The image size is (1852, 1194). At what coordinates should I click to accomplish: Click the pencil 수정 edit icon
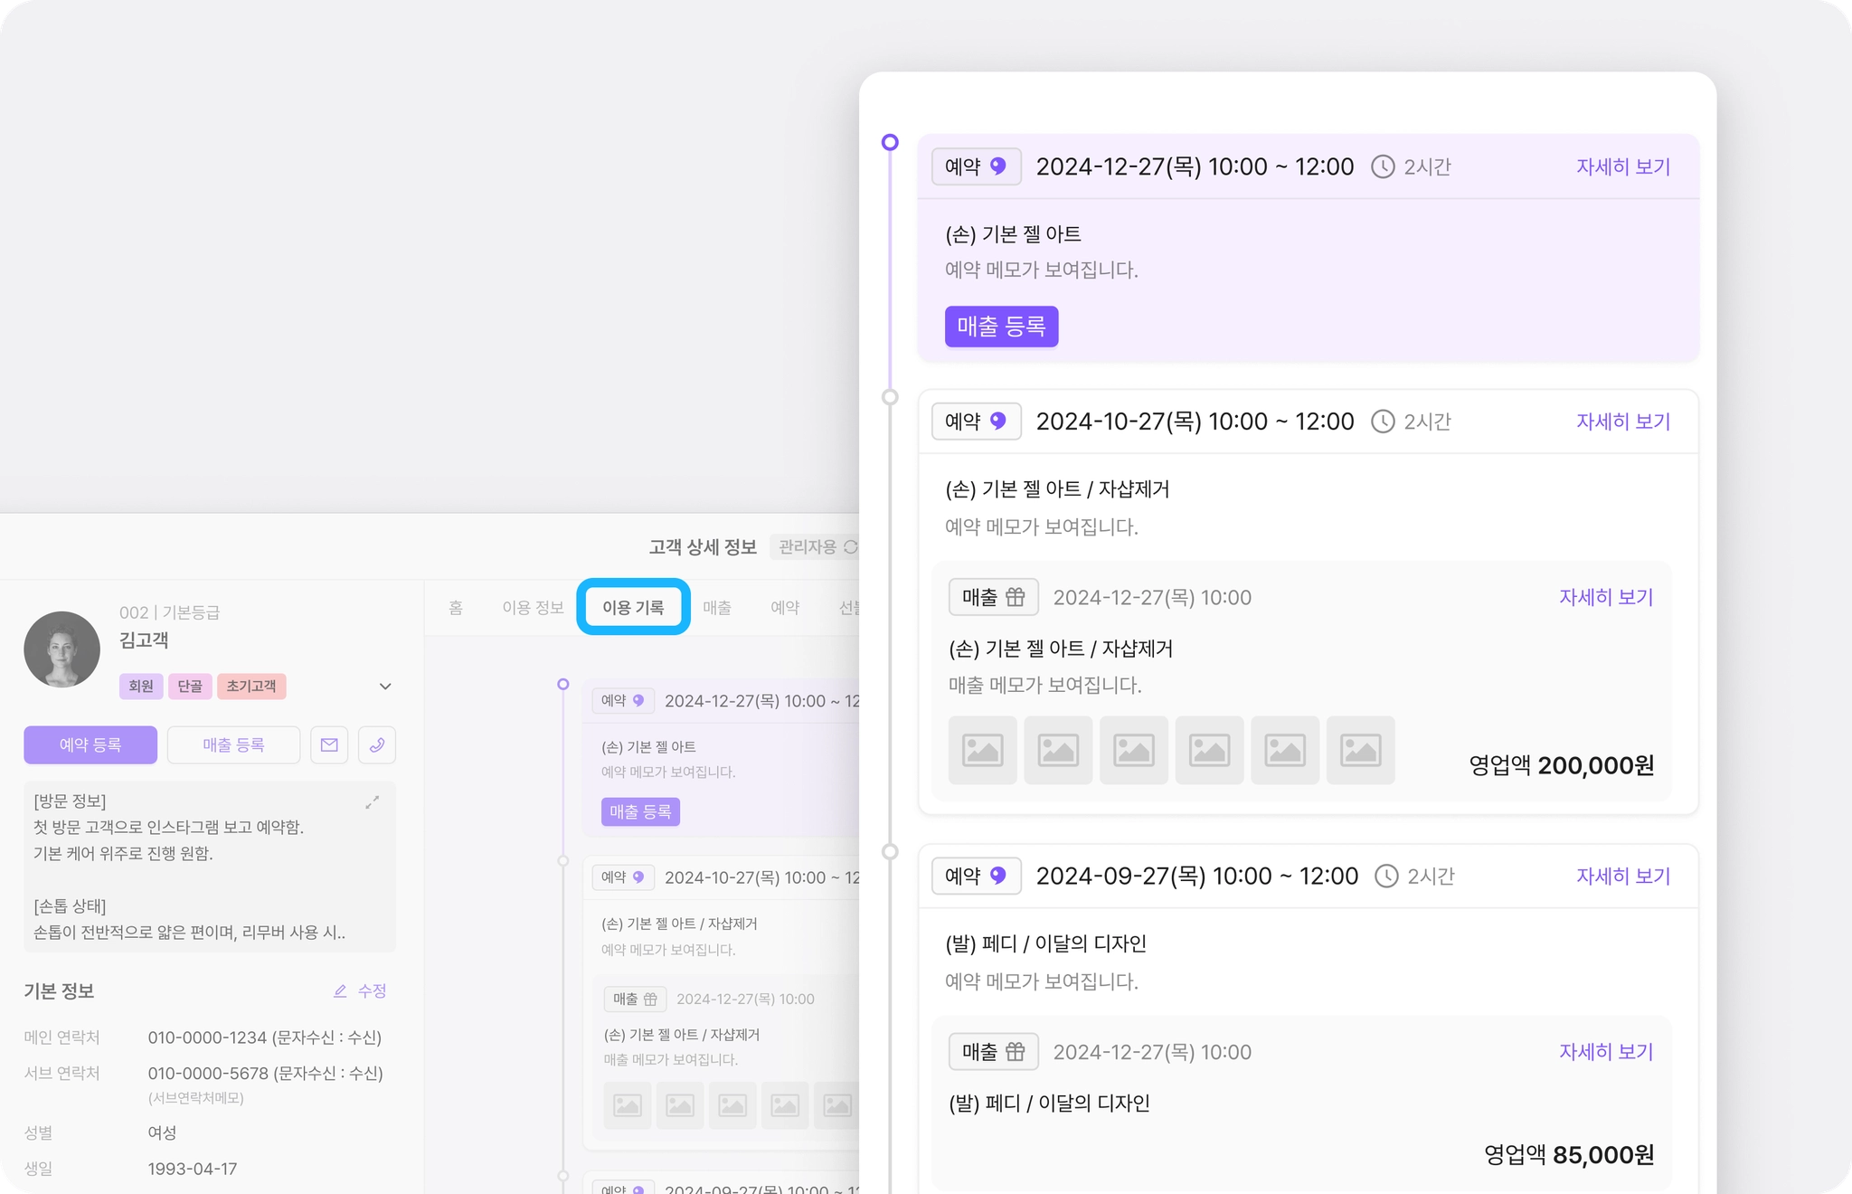[341, 991]
